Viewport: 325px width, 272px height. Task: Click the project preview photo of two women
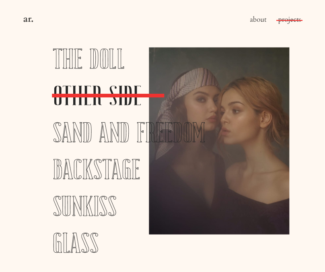click(x=219, y=141)
